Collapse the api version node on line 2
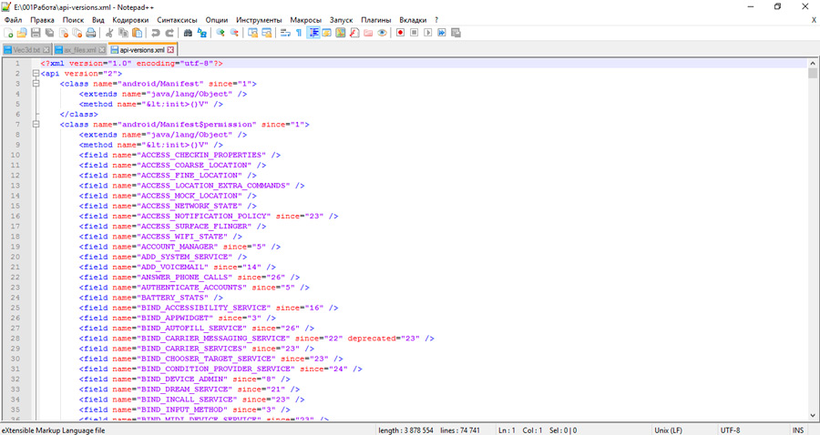The height and width of the screenshot is (435, 820). (x=35, y=74)
